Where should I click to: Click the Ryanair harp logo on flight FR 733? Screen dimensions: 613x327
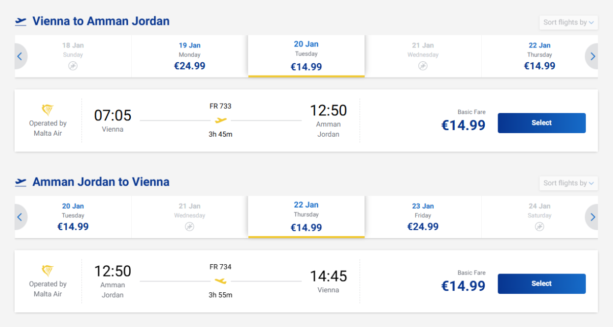(48, 110)
